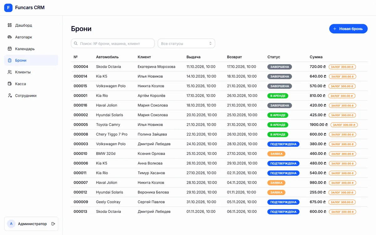
Task: Click client Тимур Хасанов
Action: click(152, 173)
